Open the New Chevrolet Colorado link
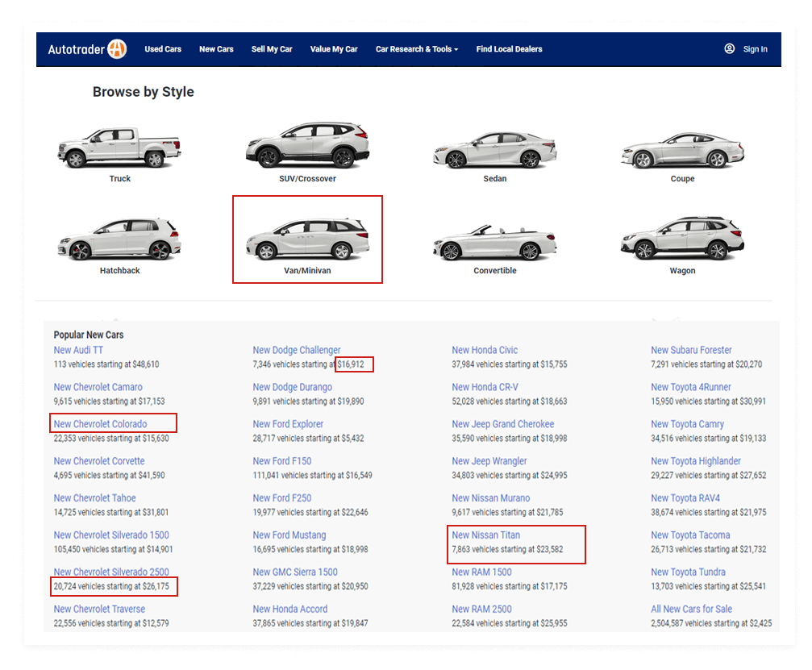 (x=100, y=424)
